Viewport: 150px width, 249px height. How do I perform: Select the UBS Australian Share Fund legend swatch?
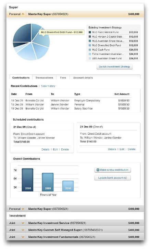90,59
